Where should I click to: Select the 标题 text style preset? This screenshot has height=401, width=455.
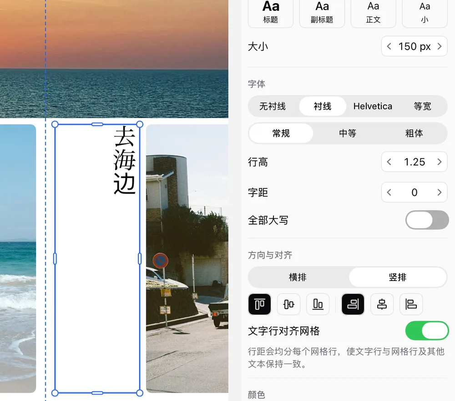pos(270,13)
